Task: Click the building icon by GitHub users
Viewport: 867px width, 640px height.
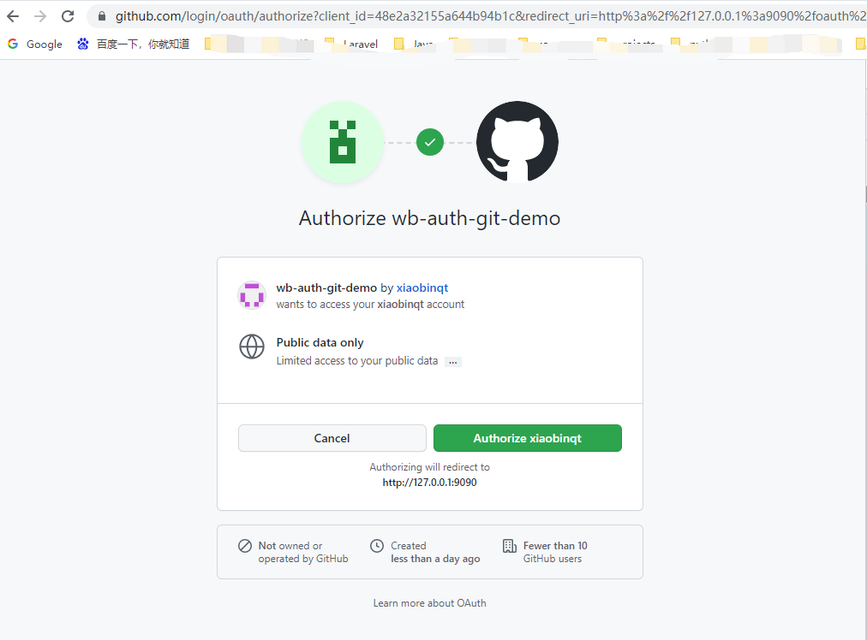Action: pyautogui.click(x=509, y=546)
